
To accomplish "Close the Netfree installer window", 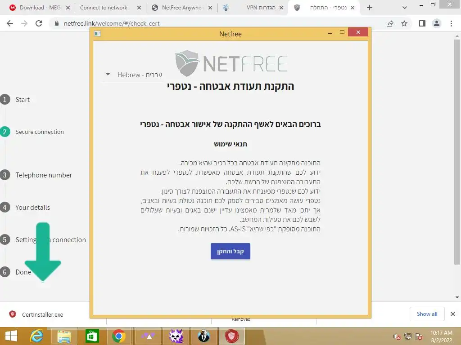I will click(x=358, y=32).
